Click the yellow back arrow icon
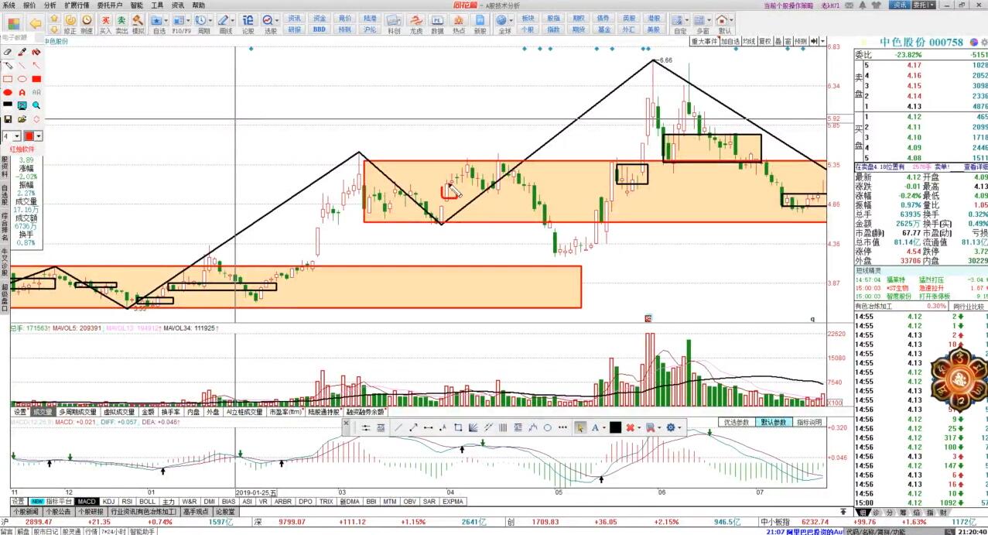 point(36,23)
